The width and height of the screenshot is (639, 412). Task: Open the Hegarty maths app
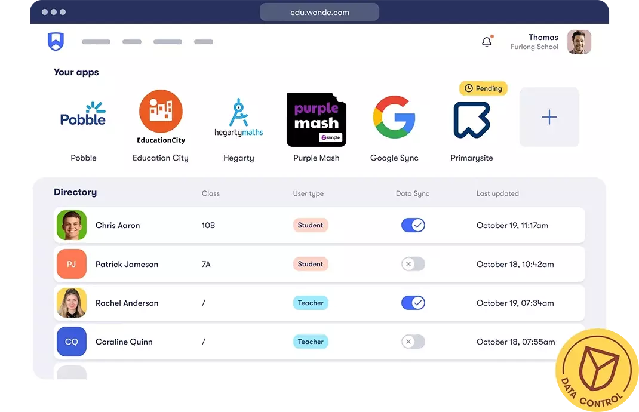[239, 118]
